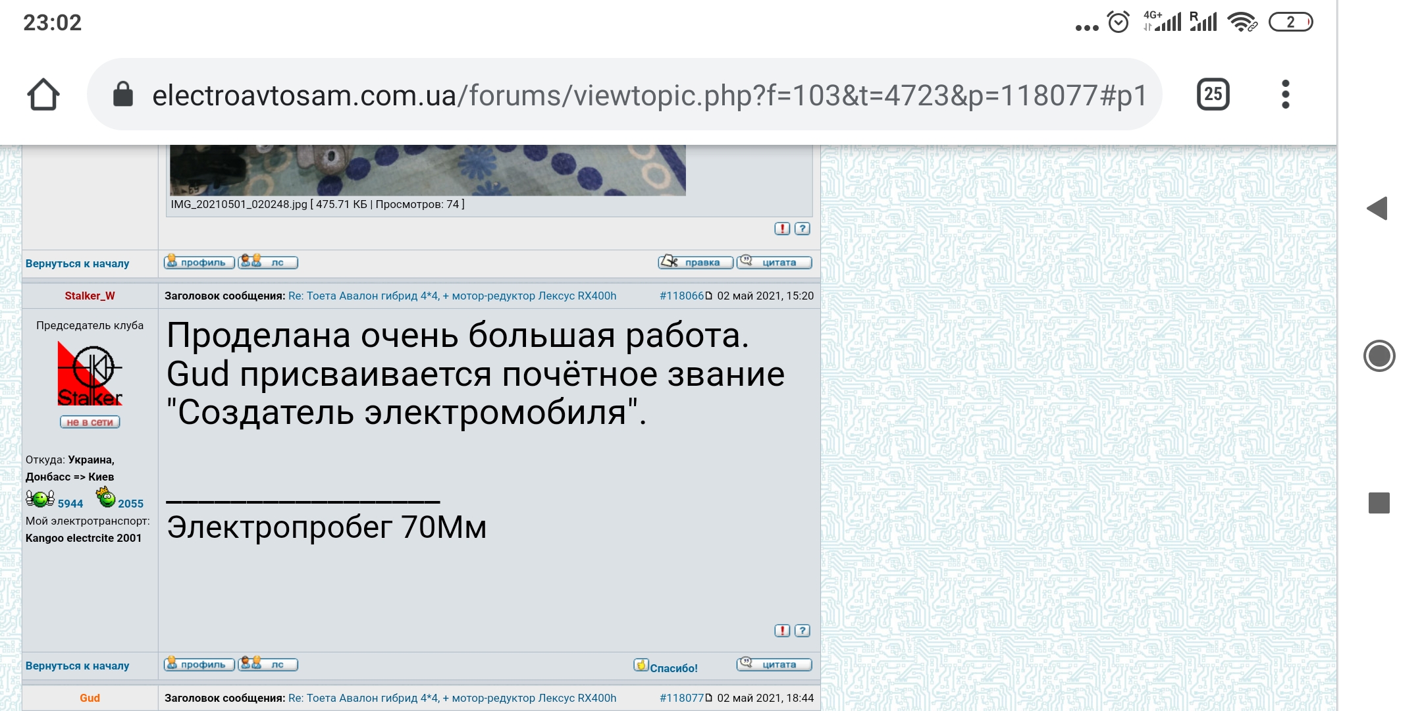Screen dimensions: 1422x711
Task: Quote the Stalker_W post with цитата
Action: [774, 664]
